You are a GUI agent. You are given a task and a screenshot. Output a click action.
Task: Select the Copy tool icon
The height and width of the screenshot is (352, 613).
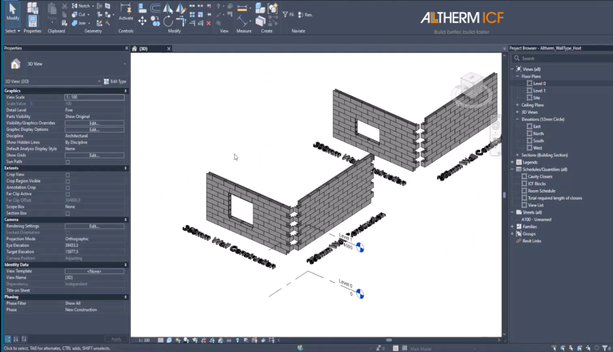coord(155,21)
